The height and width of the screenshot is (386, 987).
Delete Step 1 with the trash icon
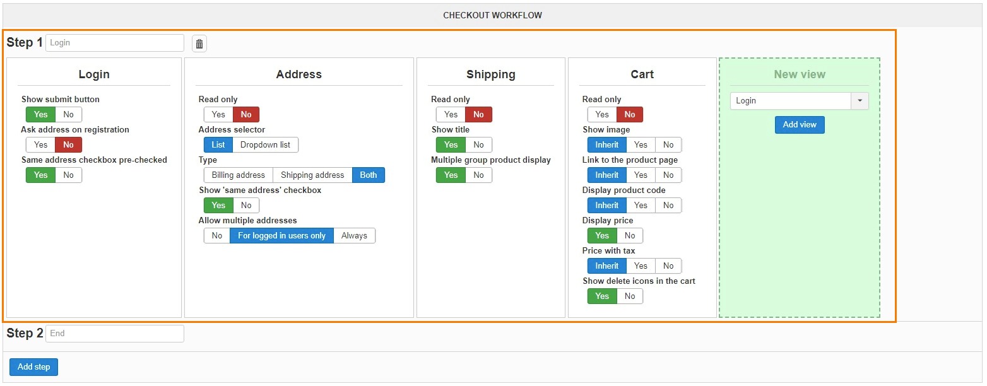(199, 44)
